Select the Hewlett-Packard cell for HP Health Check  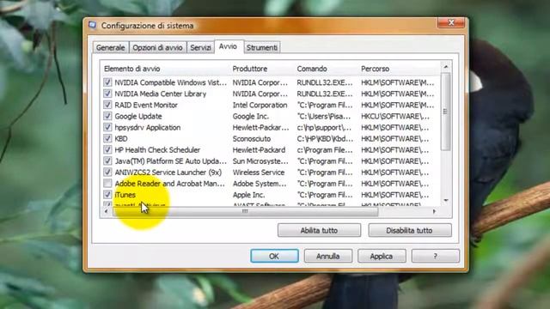click(x=259, y=149)
